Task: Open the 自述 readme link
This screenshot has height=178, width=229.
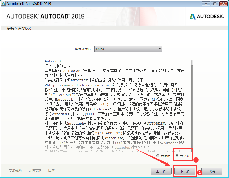Action: 51,171
